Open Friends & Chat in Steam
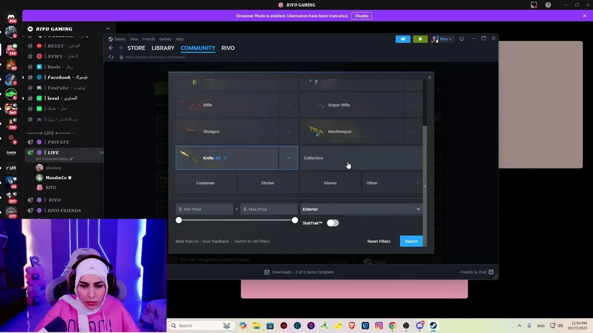 click(x=477, y=272)
